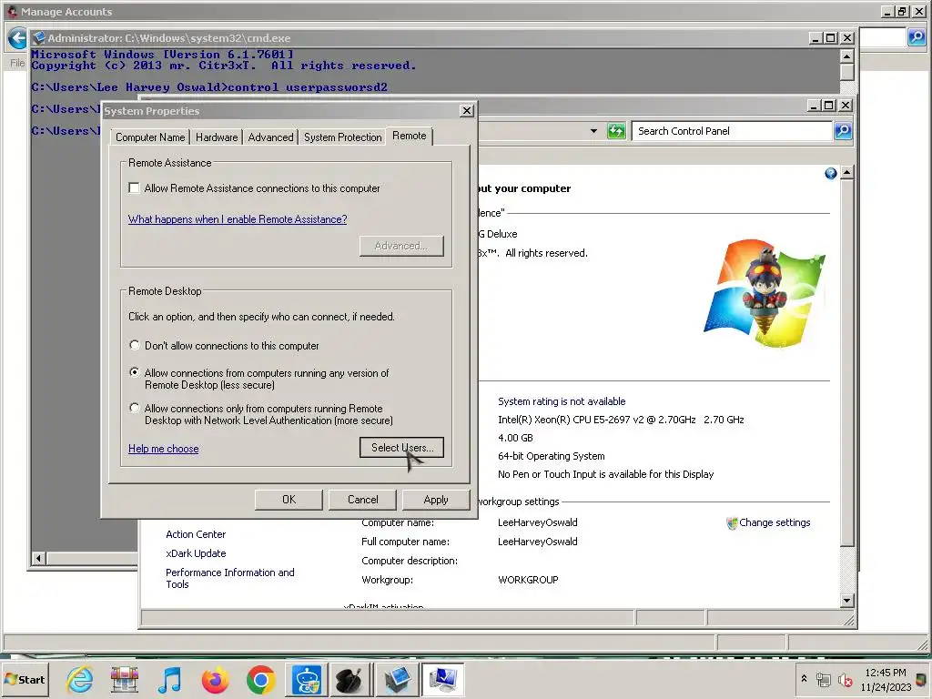Open What happens when I enable Remote Assistance link

(x=238, y=219)
